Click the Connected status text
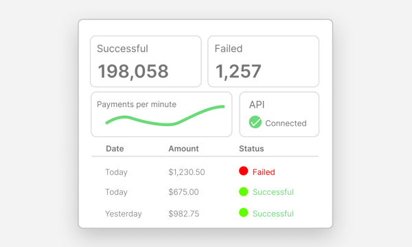The image size is (412, 247). pyautogui.click(x=286, y=123)
